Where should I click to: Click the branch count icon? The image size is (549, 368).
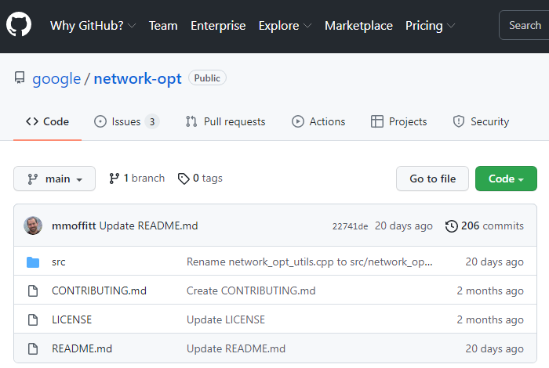click(x=115, y=179)
